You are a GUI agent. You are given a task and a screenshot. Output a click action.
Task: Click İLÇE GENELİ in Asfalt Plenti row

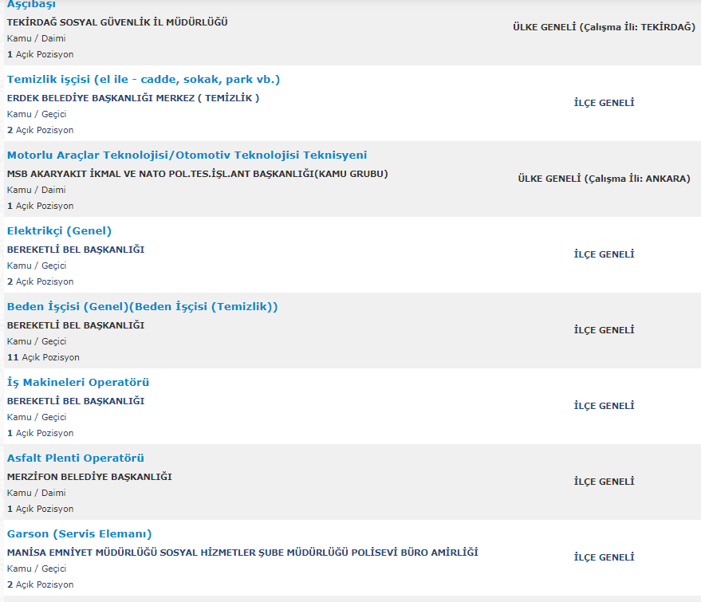(x=604, y=482)
